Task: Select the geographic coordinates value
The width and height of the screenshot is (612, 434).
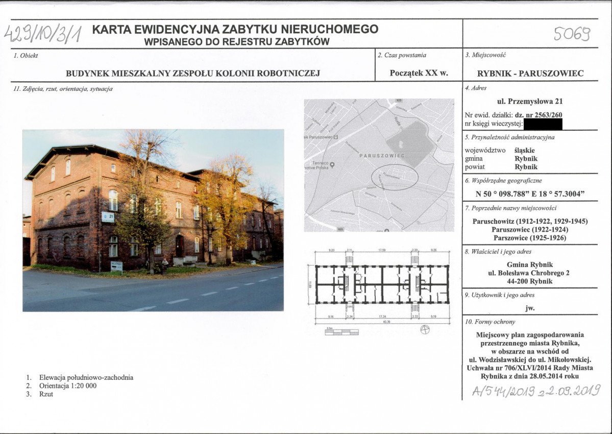Action: tap(530, 194)
